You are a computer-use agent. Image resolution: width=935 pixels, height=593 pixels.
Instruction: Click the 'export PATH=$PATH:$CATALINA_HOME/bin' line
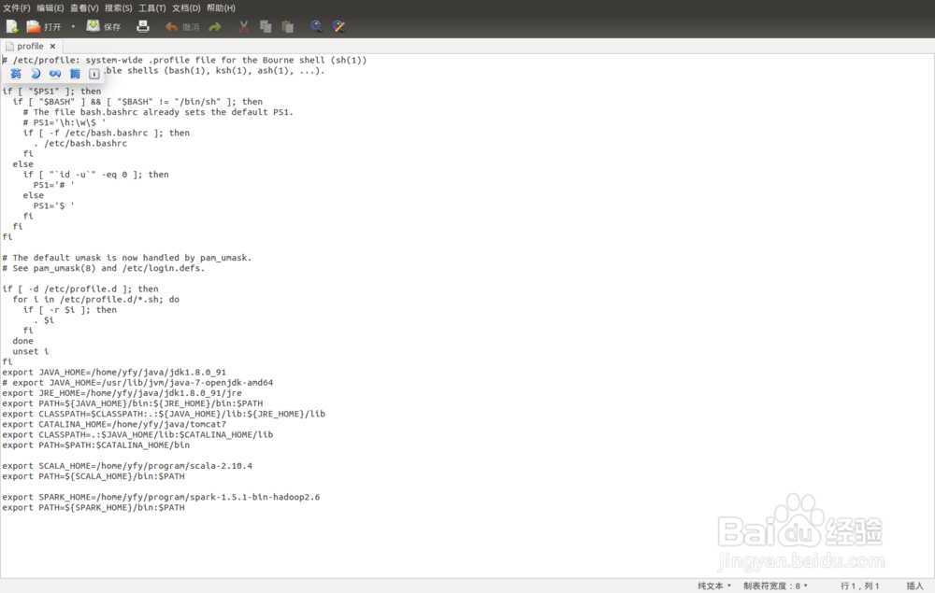tap(95, 445)
